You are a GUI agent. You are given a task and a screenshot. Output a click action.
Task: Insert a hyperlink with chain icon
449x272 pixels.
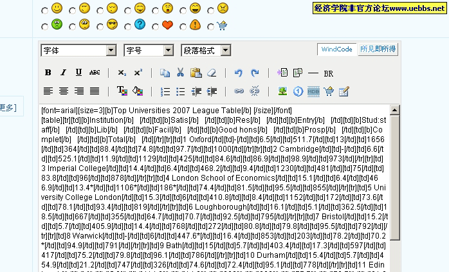tap(239, 91)
